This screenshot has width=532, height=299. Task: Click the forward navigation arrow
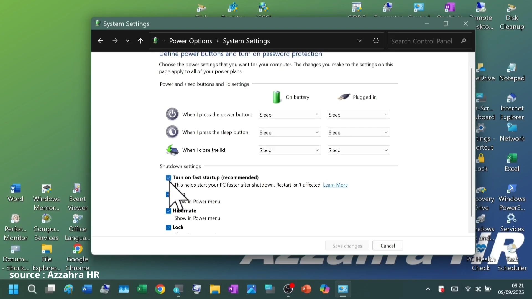[x=115, y=41]
